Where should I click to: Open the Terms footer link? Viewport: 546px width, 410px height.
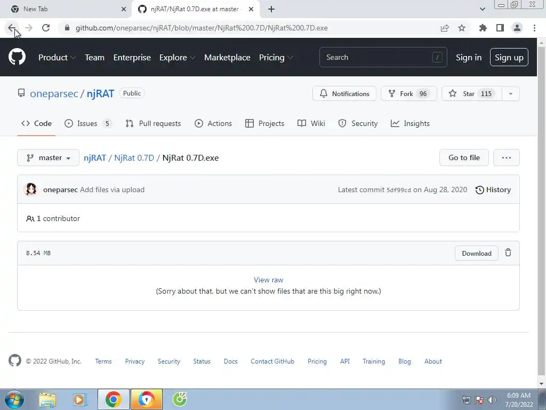[x=103, y=361]
